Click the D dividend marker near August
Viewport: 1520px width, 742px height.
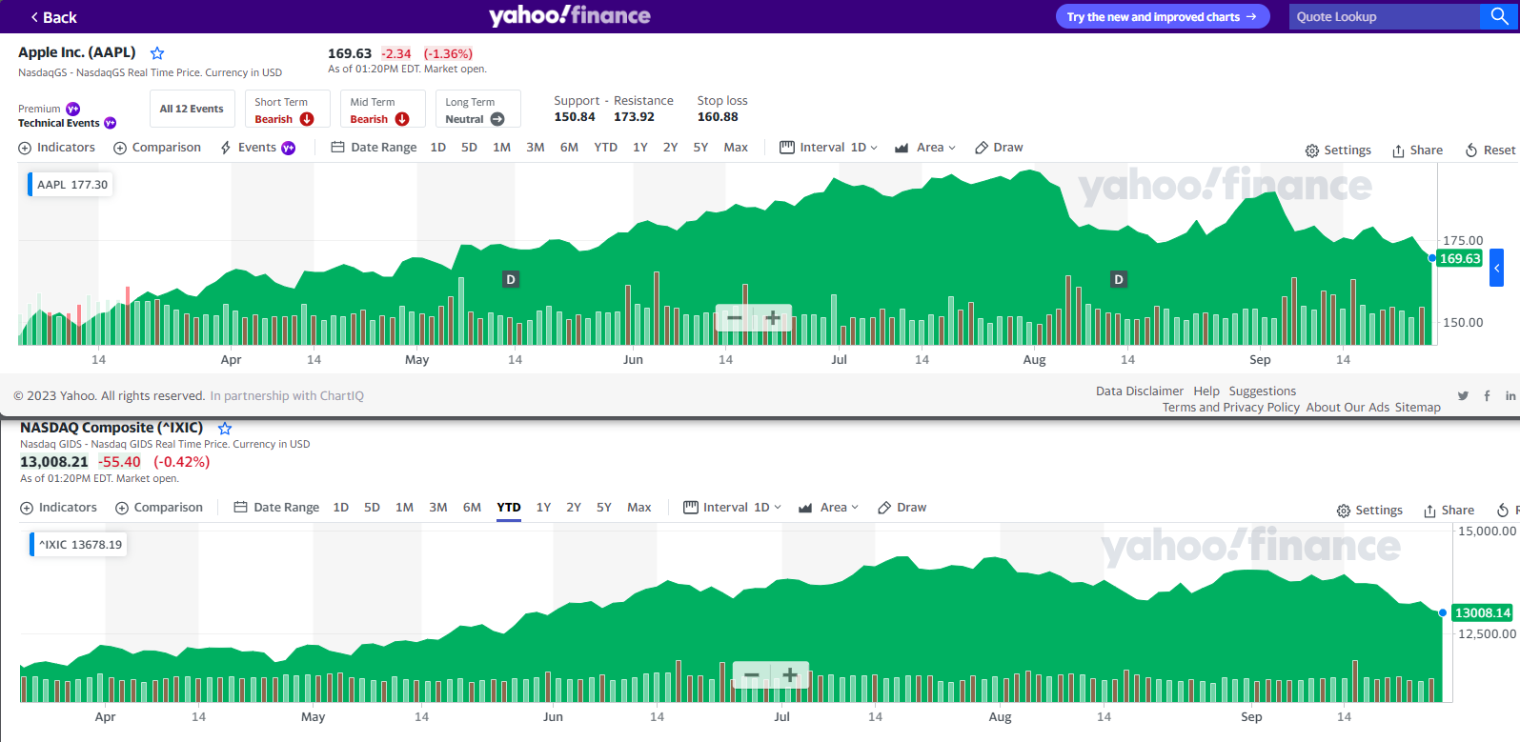point(1119,279)
